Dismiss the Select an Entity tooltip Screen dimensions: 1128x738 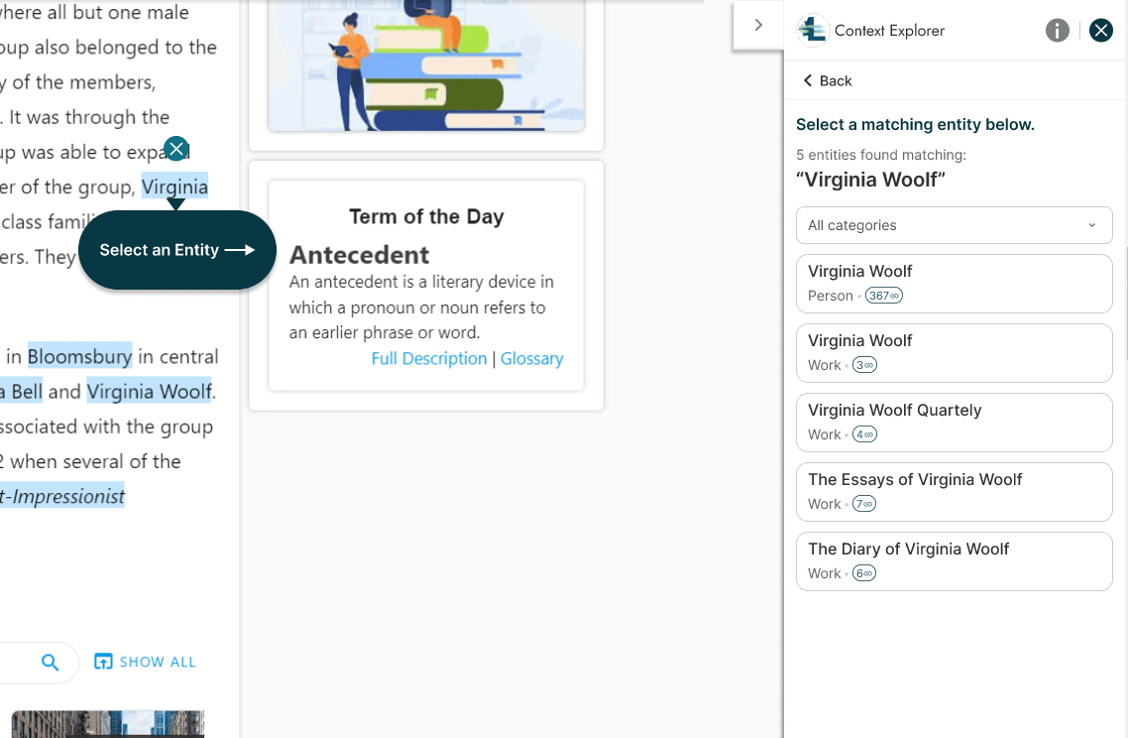click(x=176, y=149)
